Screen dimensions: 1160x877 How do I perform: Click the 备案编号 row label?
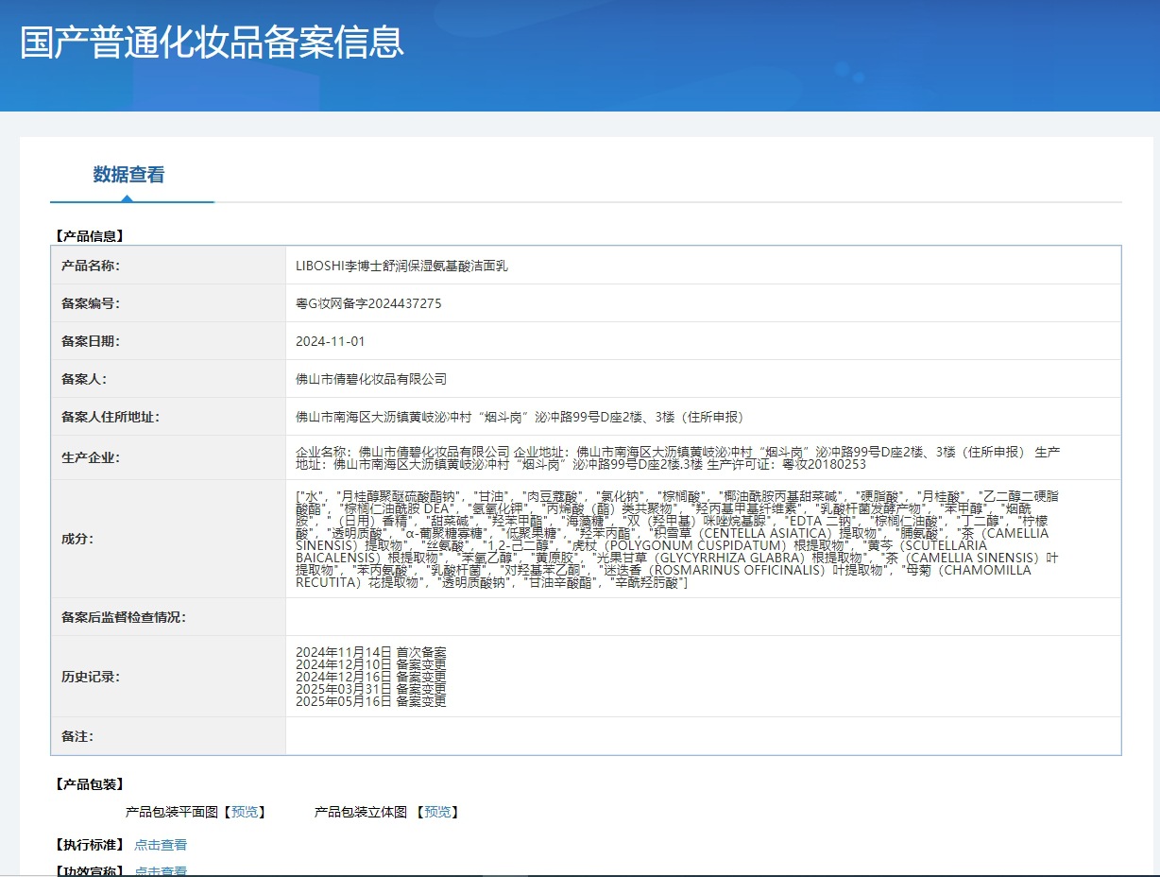coord(91,303)
